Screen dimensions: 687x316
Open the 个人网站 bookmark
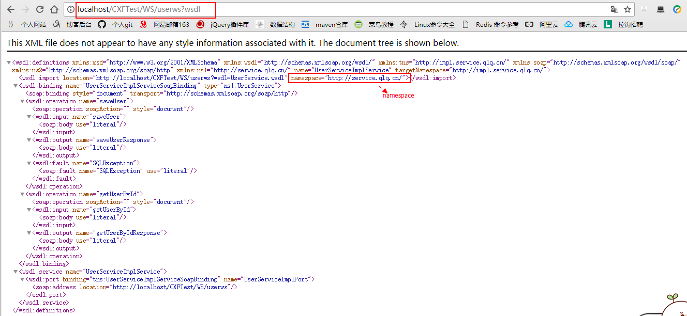27,24
